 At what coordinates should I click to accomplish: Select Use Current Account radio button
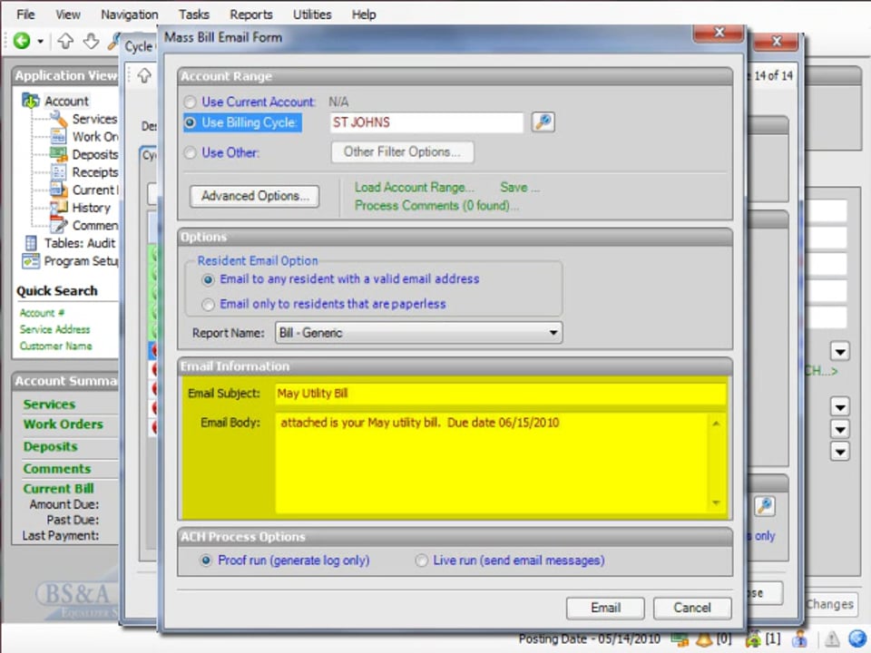[190, 102]
